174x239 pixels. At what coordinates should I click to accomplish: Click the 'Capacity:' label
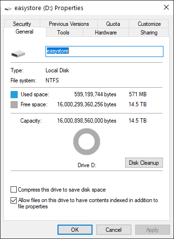(x=31, y=121)
